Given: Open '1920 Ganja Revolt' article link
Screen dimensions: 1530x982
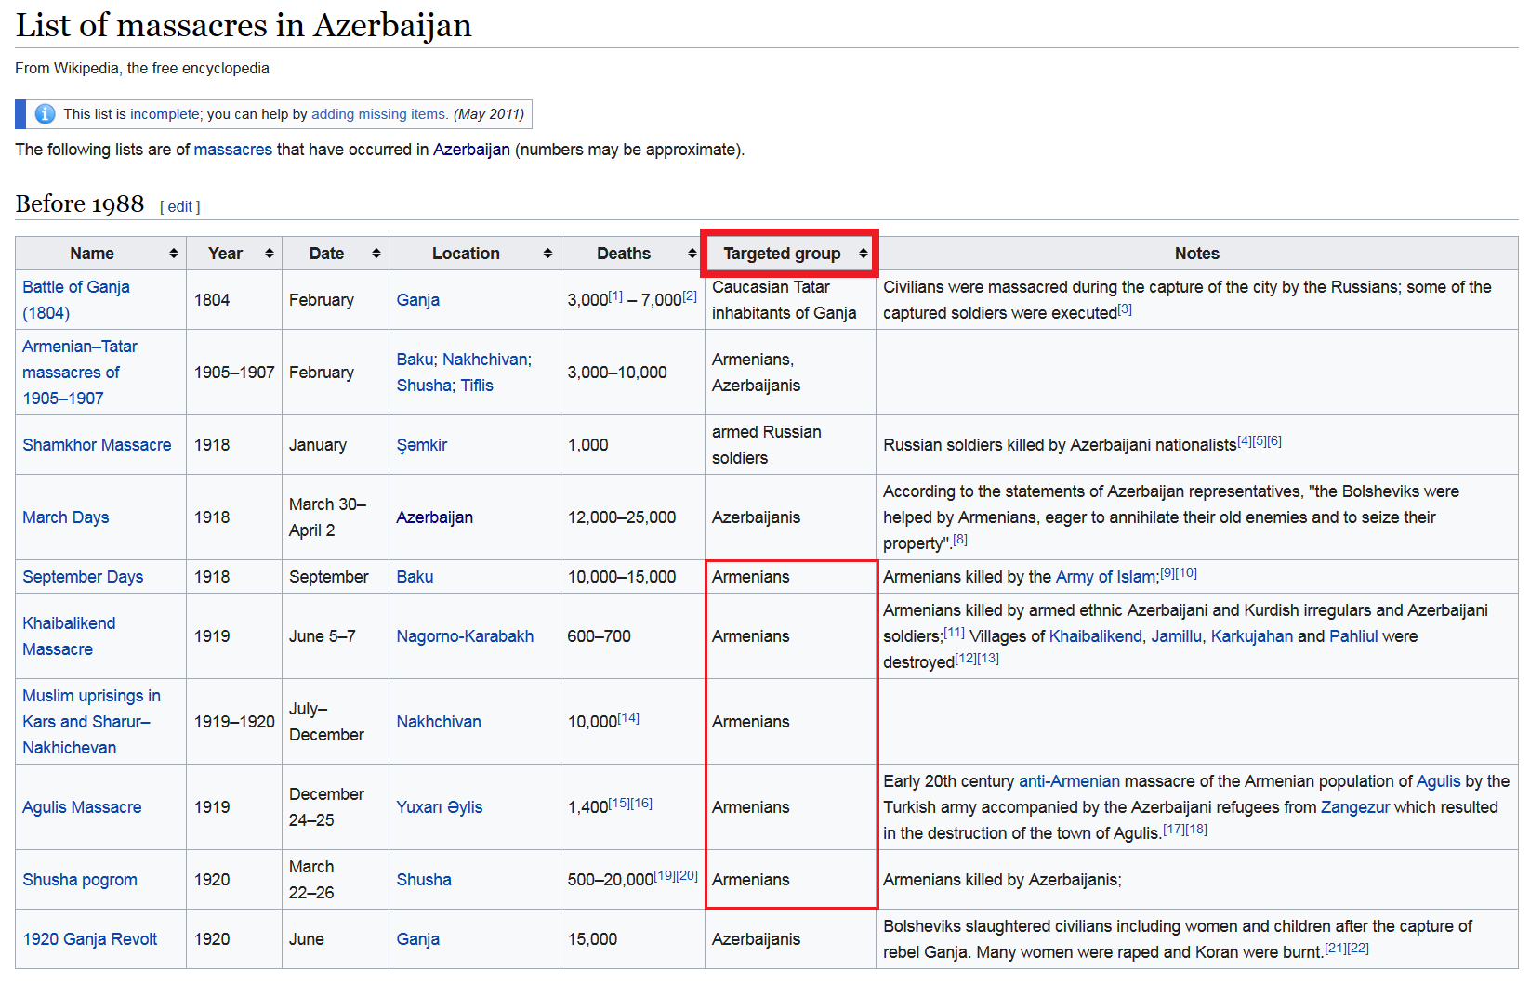Looking at the screenshot, I should tap(90, 939).
